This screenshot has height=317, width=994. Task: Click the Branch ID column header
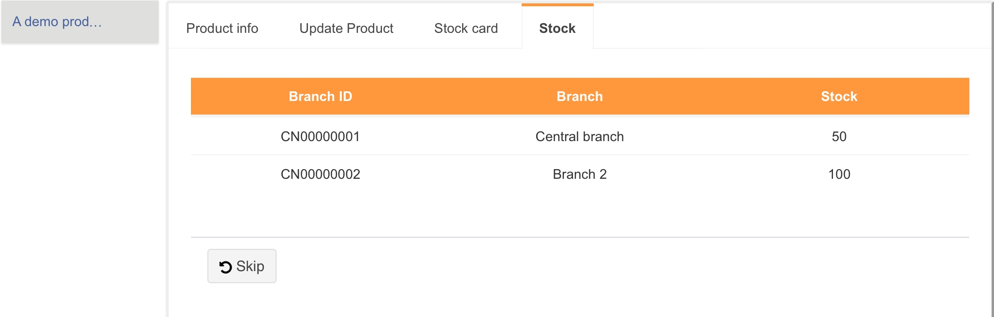320,96
